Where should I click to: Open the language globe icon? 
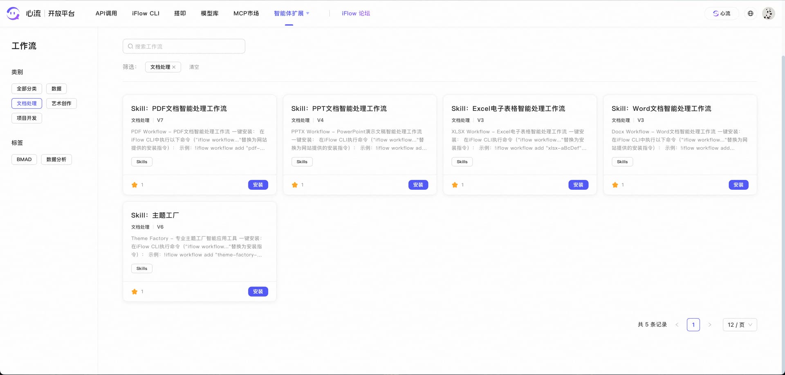click(750, 13)
